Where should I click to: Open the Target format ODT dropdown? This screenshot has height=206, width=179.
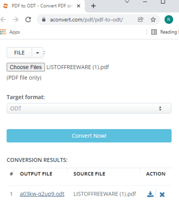point(89,108)
